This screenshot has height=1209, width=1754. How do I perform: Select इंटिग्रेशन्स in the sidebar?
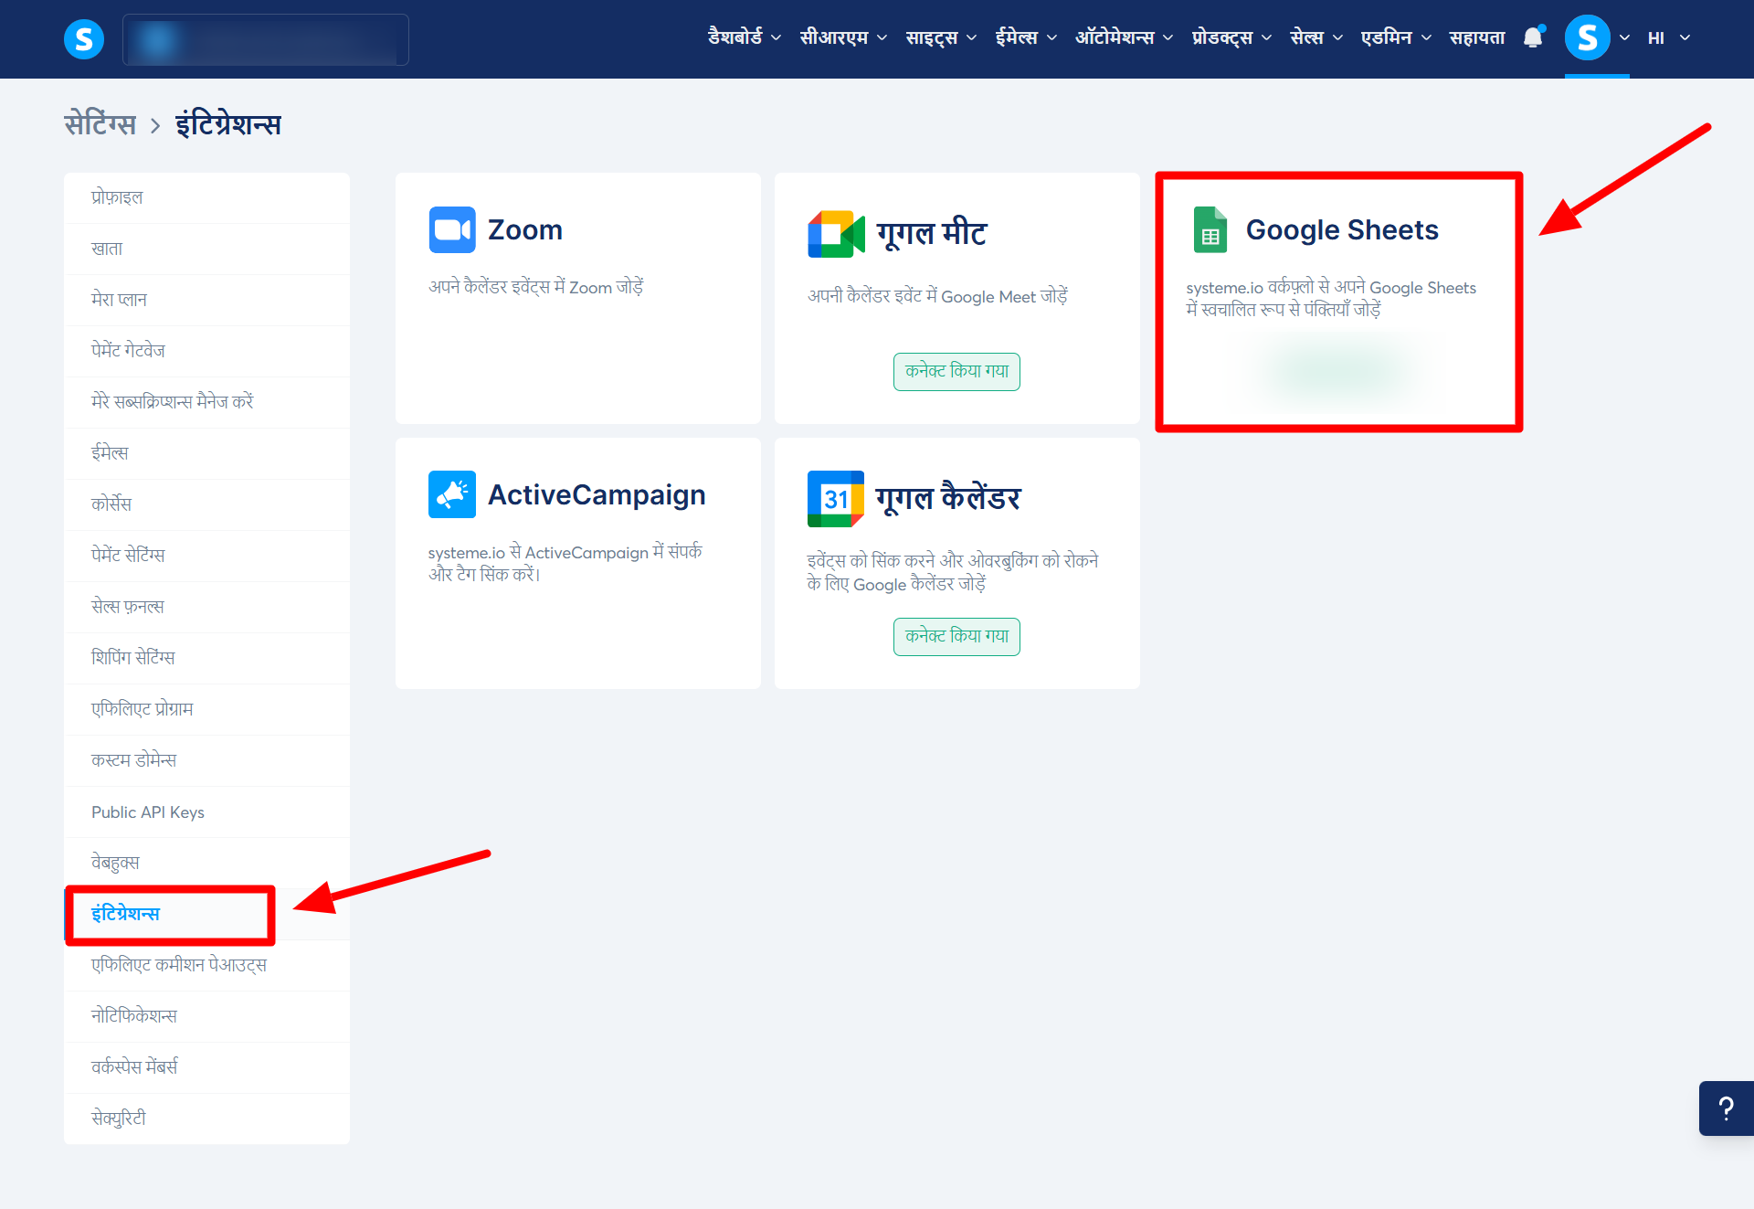click(x=206, y=914)
